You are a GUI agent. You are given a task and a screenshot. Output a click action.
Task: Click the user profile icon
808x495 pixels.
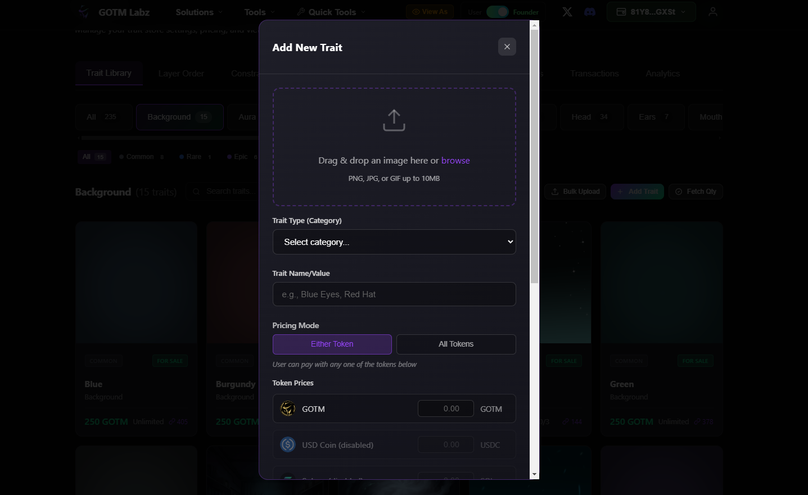pos(712,12)
